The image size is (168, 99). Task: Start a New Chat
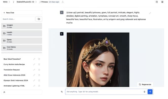(22, 13)
